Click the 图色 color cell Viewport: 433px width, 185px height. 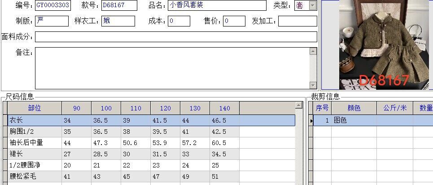click(x=354, y=120)
